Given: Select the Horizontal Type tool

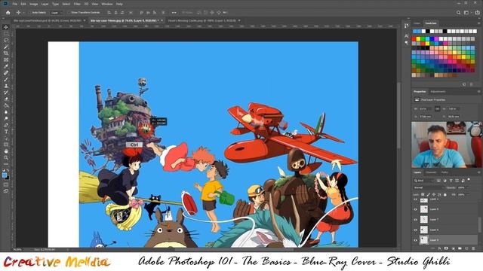Looking at the screenshot, I should [6, 132].
